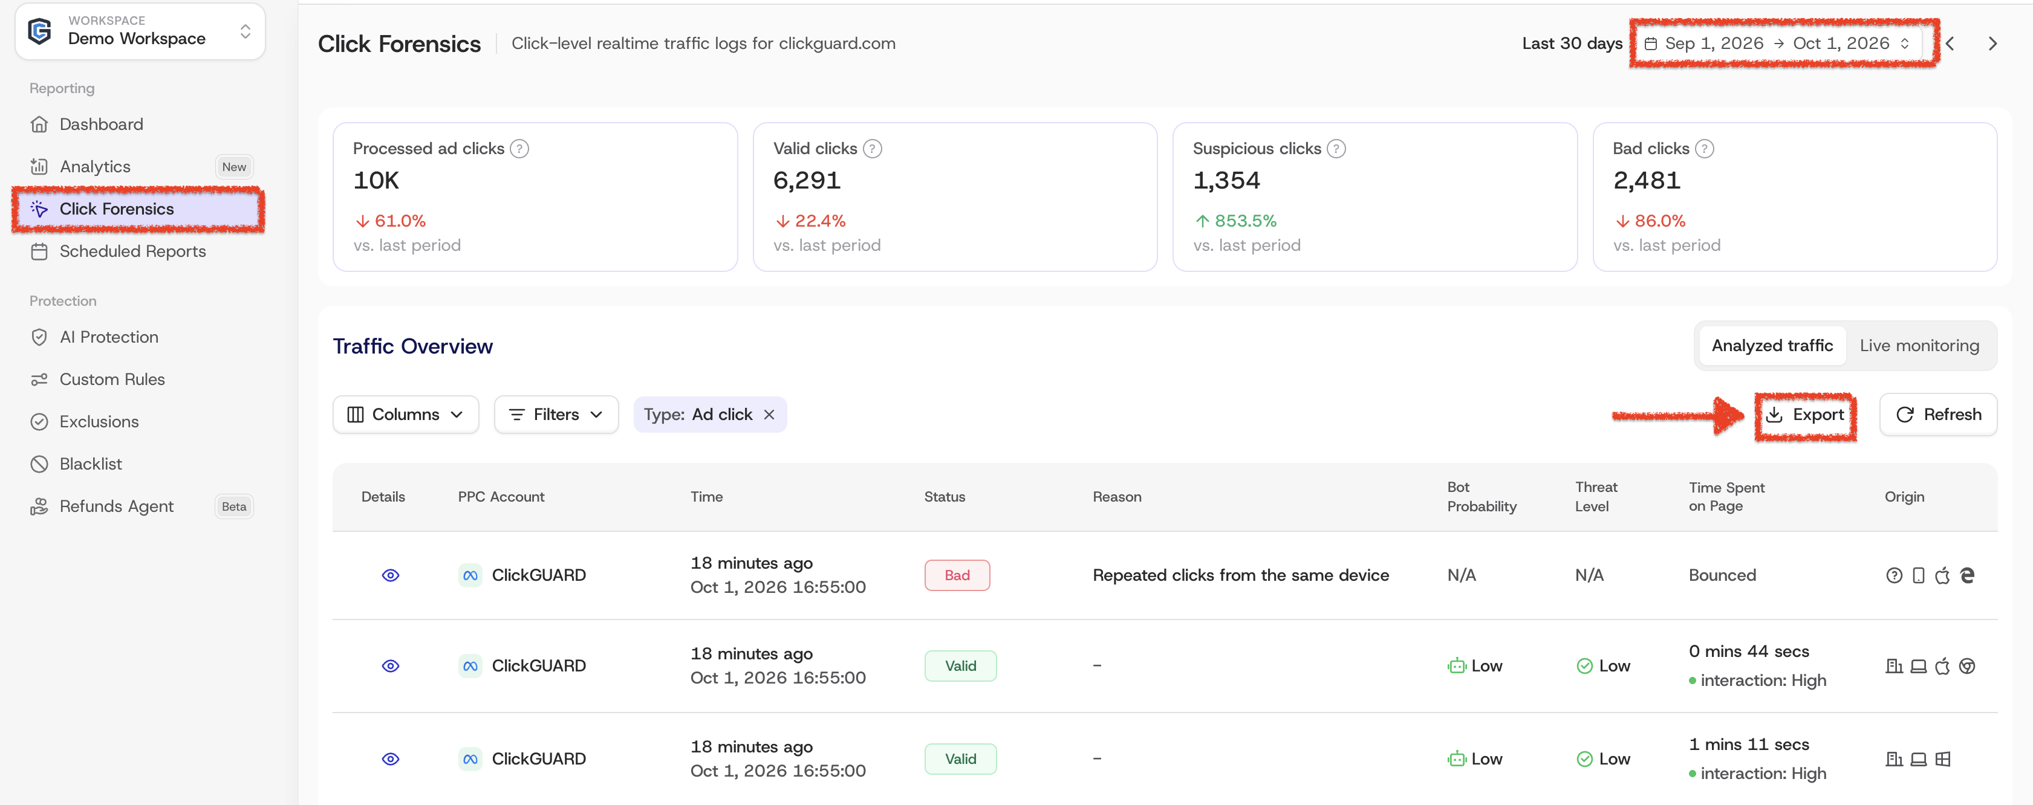The height and width of the screenshot is (805, 2033).
Task: Click the Status column header
Action: (x=945, y=497)
